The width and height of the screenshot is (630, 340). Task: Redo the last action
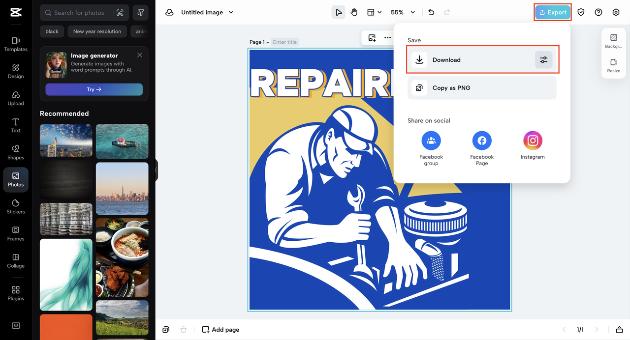coord(447,12)
